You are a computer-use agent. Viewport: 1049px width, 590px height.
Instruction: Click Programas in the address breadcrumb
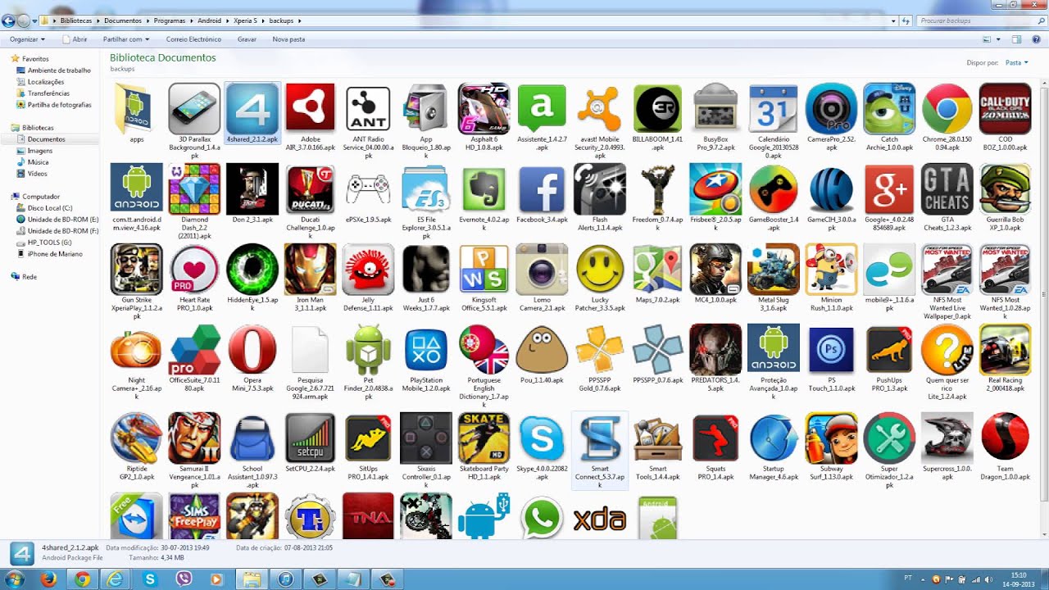click(171, 20)
